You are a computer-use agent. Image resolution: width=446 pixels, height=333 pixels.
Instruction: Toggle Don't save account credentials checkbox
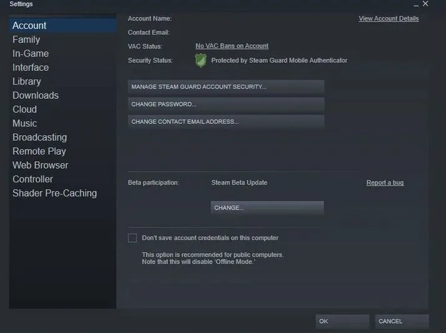pos(132,238)
